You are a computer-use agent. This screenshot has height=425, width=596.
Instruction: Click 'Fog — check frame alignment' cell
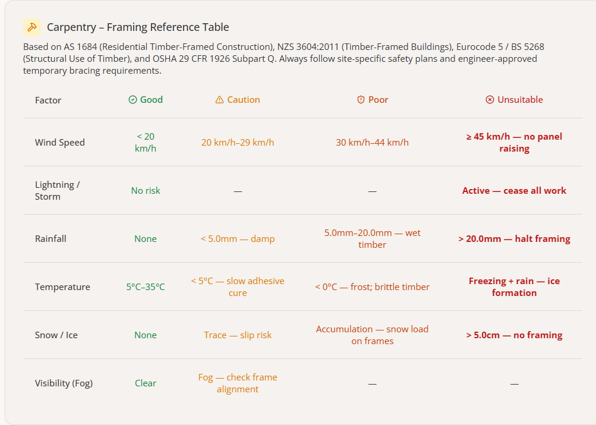click(238, 383)
